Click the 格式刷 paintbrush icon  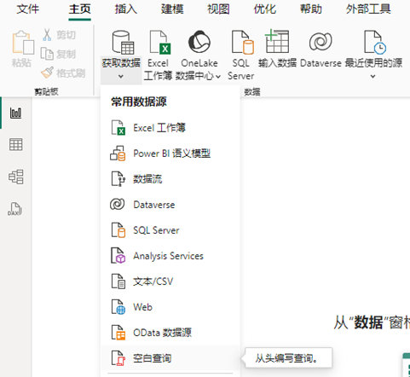coord(47,72)
